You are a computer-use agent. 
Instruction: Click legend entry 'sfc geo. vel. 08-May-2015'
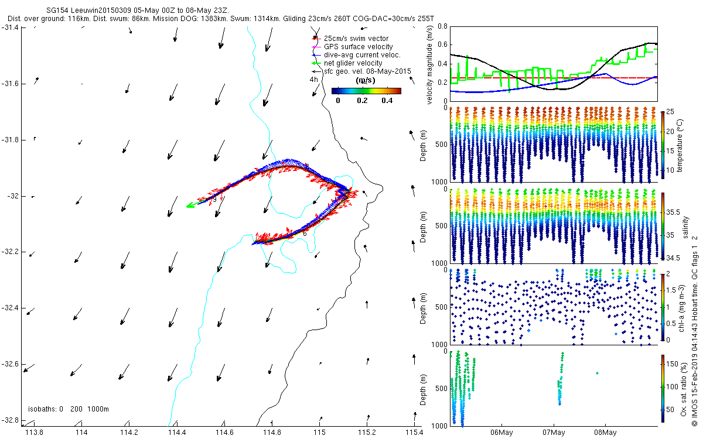click(x=367, y=71)
